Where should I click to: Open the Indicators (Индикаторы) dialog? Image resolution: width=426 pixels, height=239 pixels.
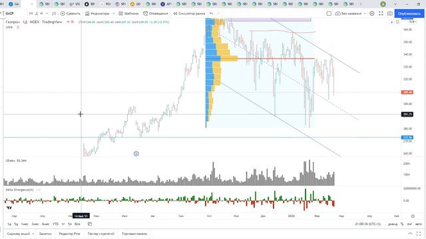coord(97,13)
